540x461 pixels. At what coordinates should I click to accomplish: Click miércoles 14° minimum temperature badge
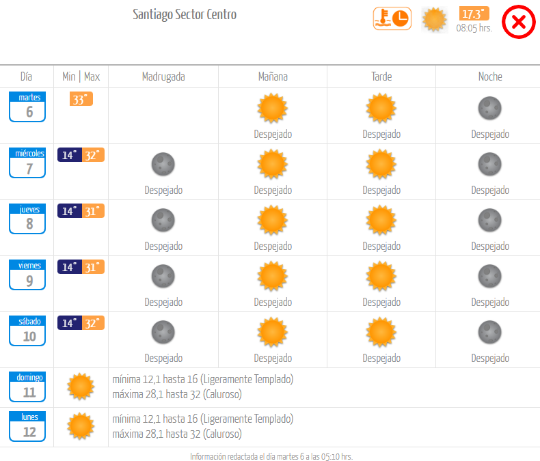[x=70, y=155]
